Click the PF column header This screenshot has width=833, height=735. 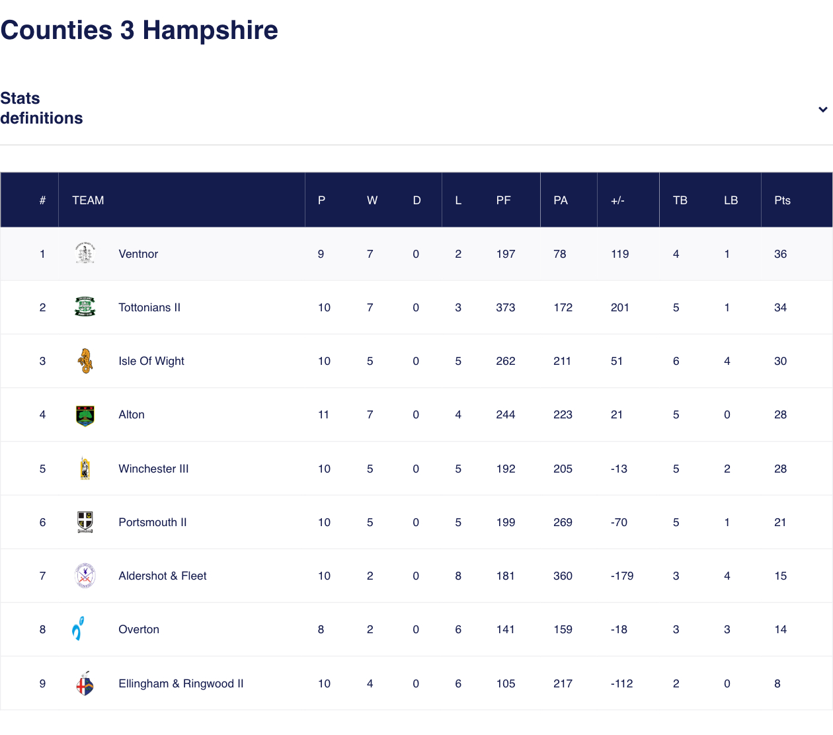point(503,200)
